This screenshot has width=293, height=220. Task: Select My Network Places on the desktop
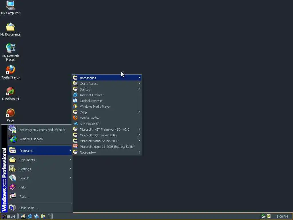click(x=10, y=52)
